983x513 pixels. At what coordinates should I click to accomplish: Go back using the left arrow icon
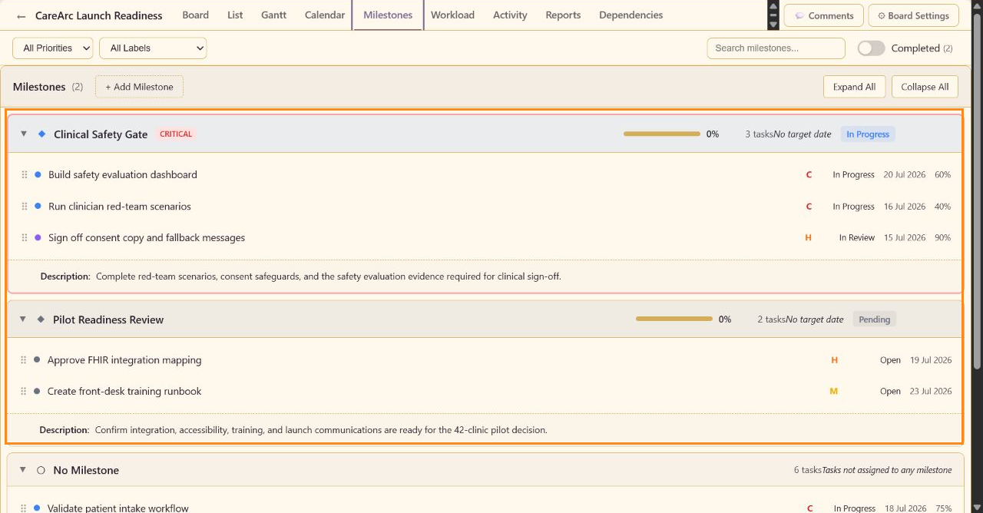pos(22,16)
